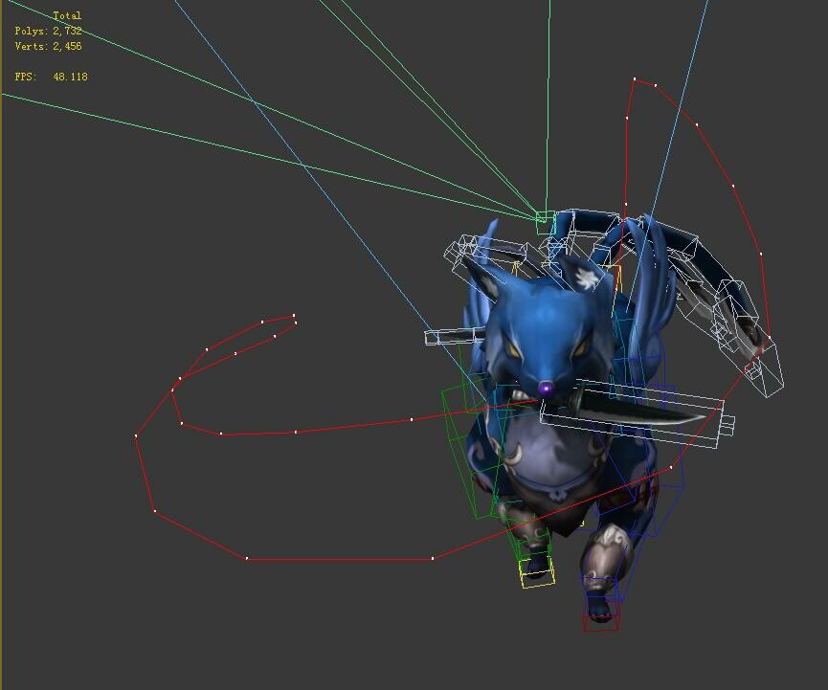Click the "Verts: 2,456" readout
This screenshot has width=828, height=690.
[x=48, y=47]
